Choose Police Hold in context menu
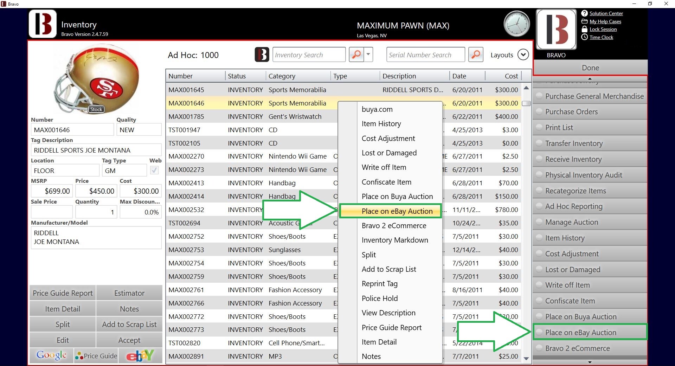Image resolution: width=675 pixels, height=366 pixels. [390, 298]
